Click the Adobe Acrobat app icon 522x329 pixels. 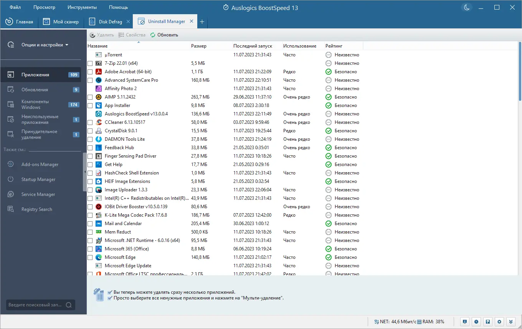pos(98,72)
